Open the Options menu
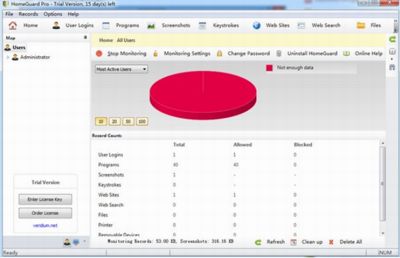The image size is (400, 258). click(x=52, y=13)
